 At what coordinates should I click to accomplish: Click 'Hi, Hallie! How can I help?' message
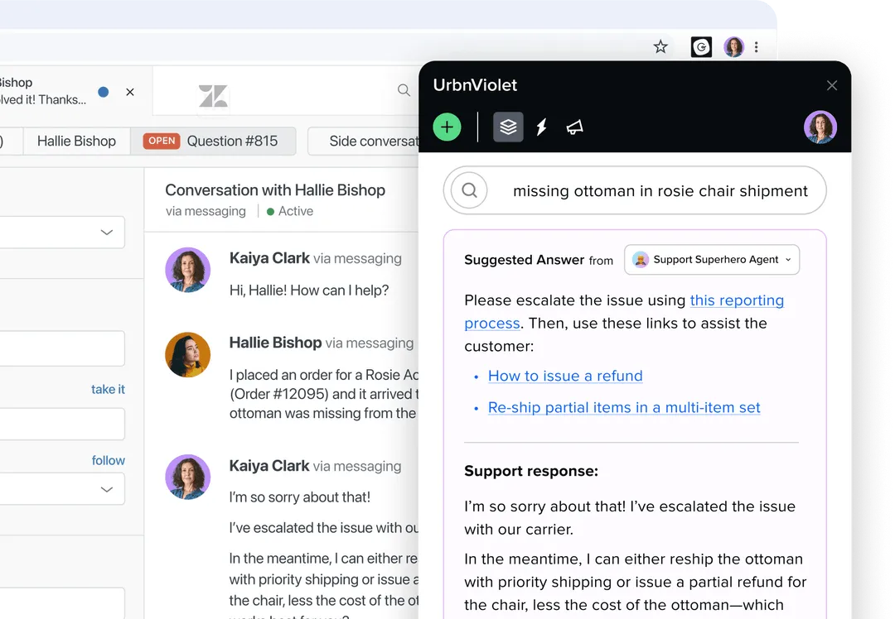pyautogui.click(x=309, y=290)
